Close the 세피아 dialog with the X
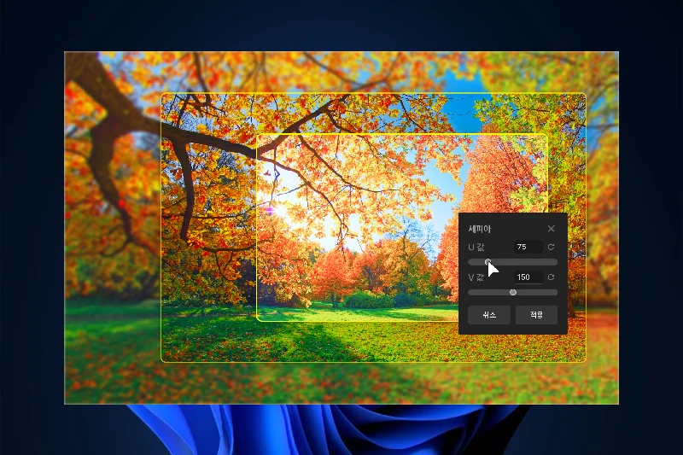 [x=551, y=229]
